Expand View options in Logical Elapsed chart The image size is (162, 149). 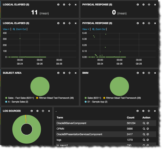(6, 29)
